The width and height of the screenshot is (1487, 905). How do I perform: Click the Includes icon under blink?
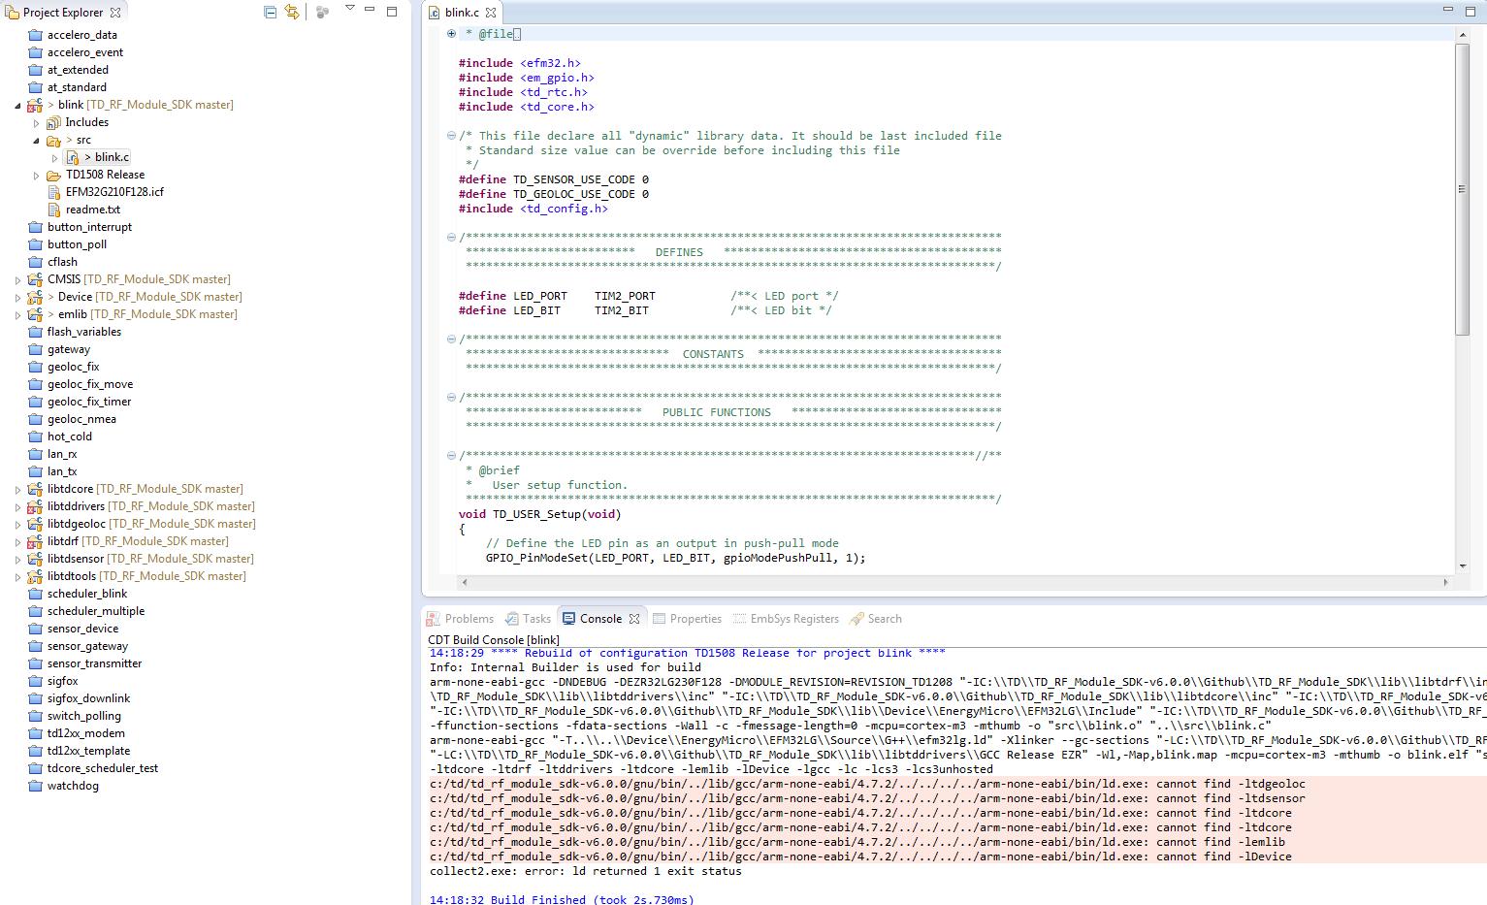(x=53, y=122)
